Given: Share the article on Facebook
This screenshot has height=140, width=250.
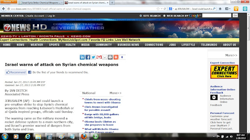Looking at the screenshot, I should 88,57.
